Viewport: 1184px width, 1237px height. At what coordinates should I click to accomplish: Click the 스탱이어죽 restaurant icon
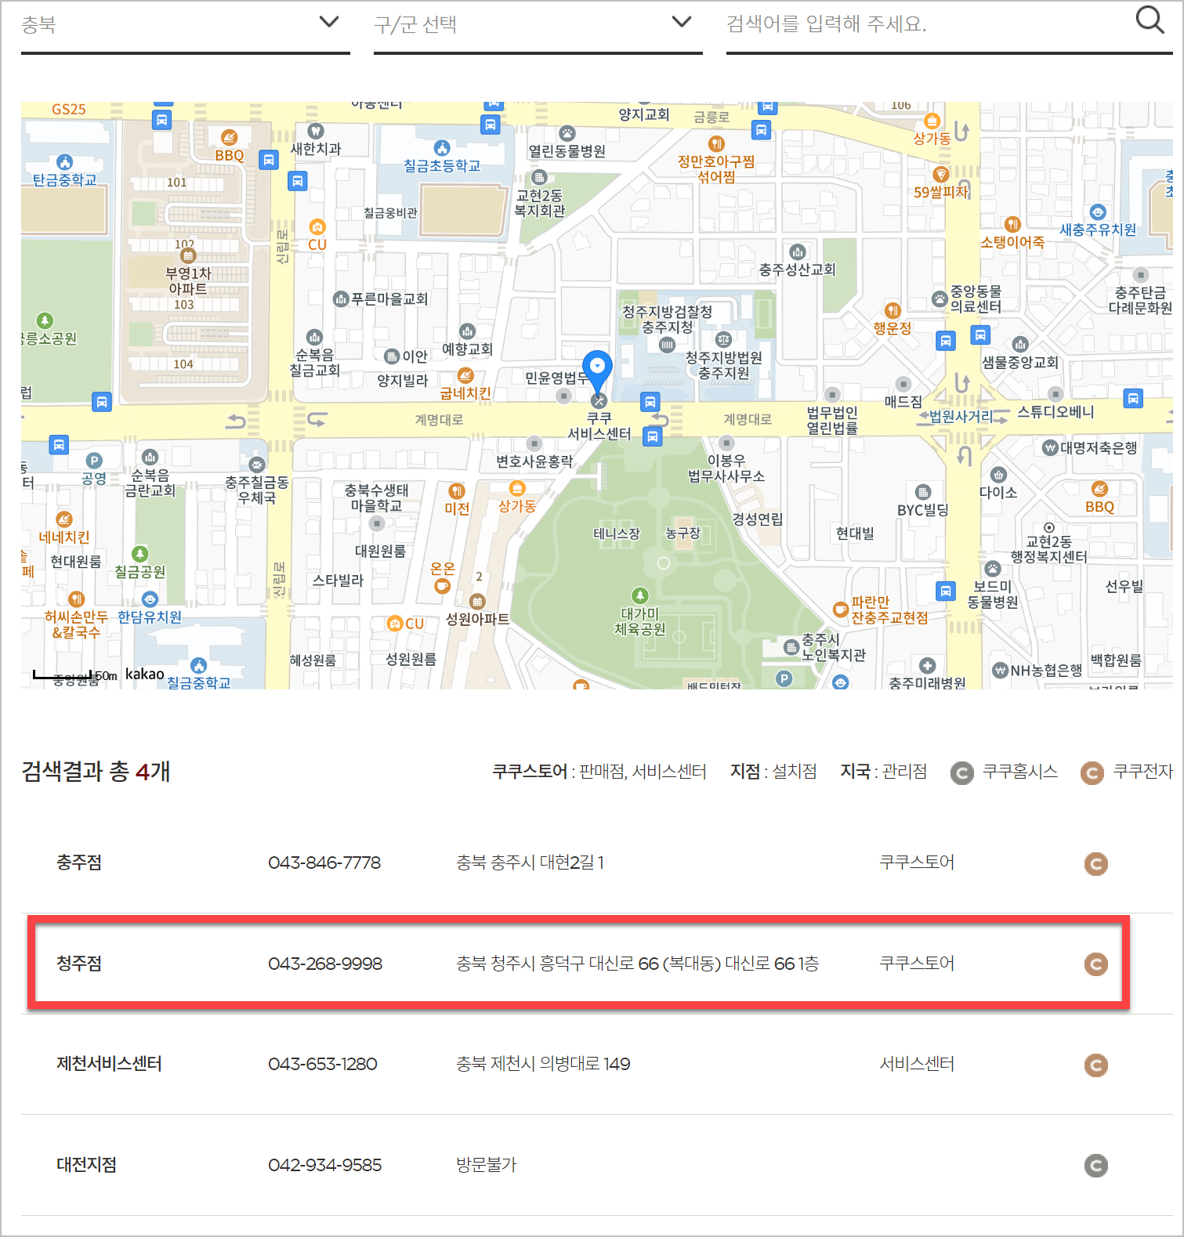[1012, 224]
